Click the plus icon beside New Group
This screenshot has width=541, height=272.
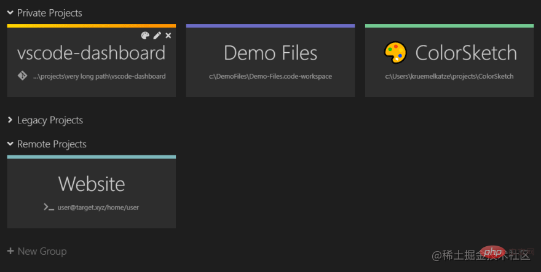[x=10, y=251]
